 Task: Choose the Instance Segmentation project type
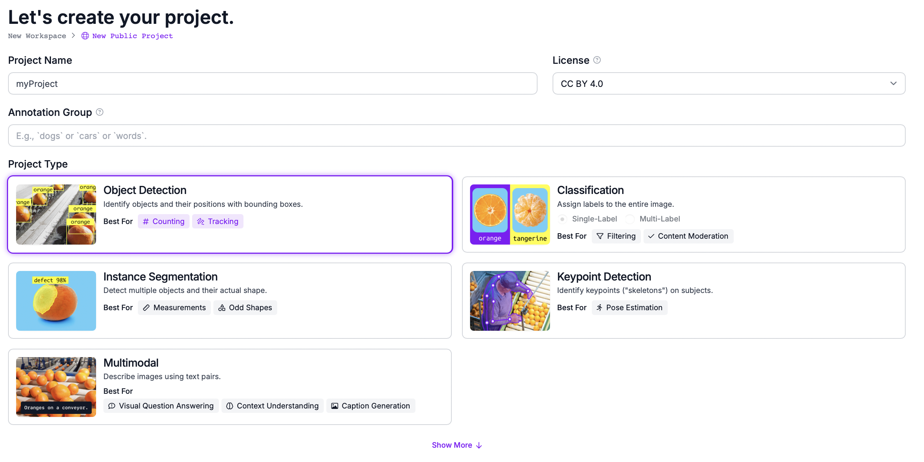[230, 301]
